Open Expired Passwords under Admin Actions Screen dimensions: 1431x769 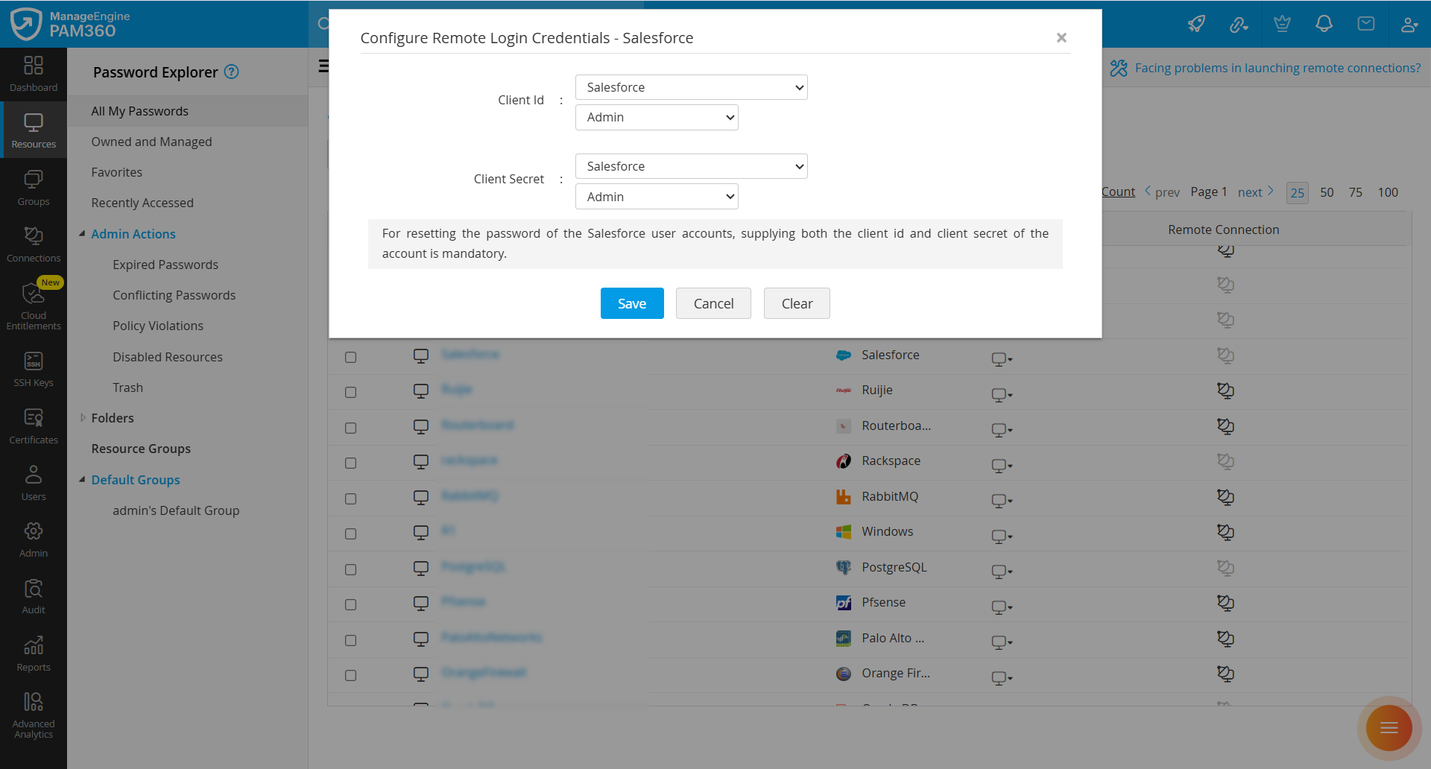(x=165, y=265)
